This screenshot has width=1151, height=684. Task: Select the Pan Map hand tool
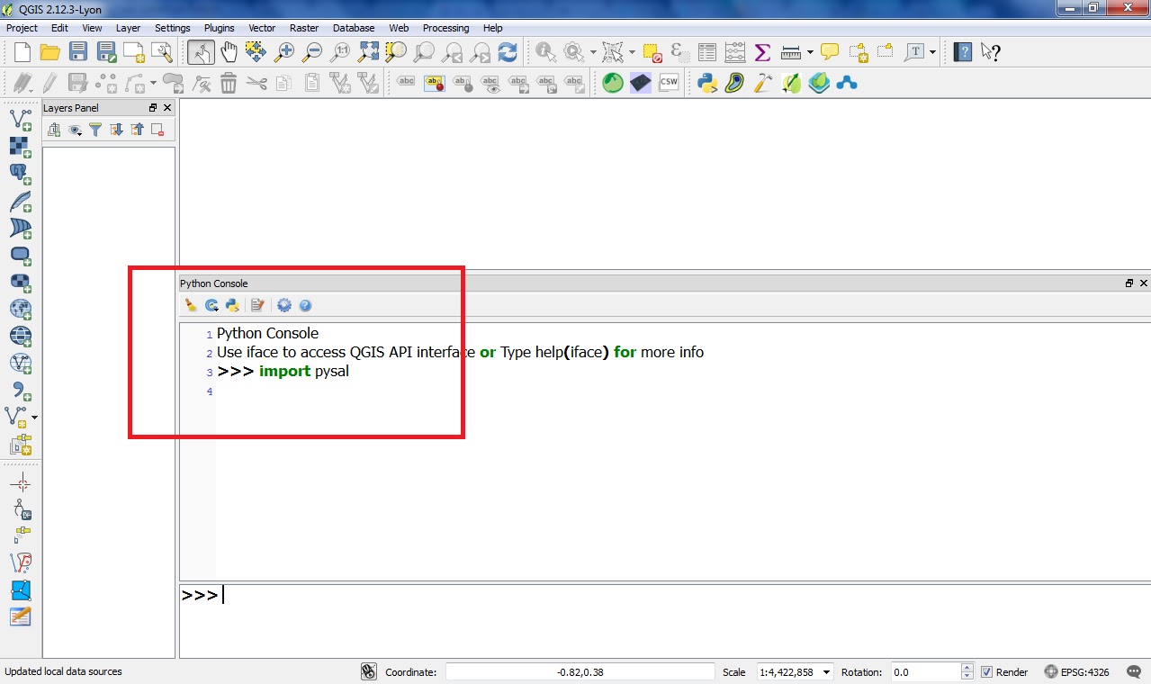[229, 52]
